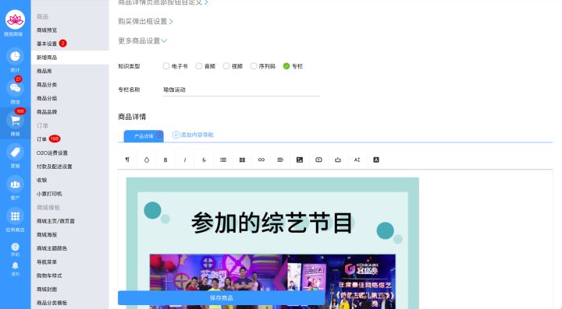Click the bullet list icon
The width and height of the screenshot is (562, 309).
(x=223, y=160)
